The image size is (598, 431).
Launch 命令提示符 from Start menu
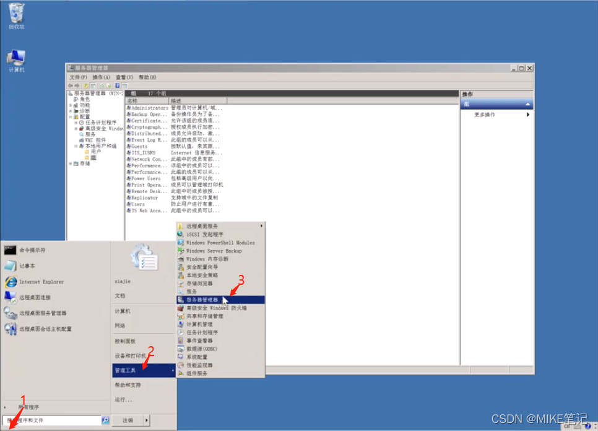(32, 250)
